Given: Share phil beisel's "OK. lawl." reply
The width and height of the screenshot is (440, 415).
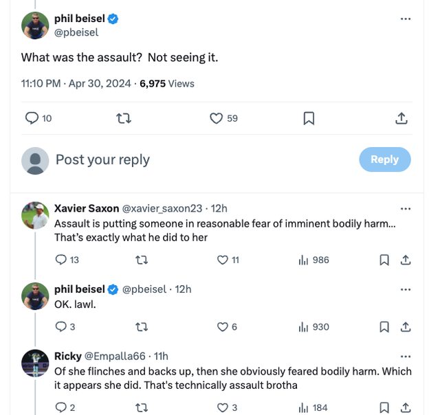Looking at the screenshot, I should pyautogui.click(x=406, y=327).
